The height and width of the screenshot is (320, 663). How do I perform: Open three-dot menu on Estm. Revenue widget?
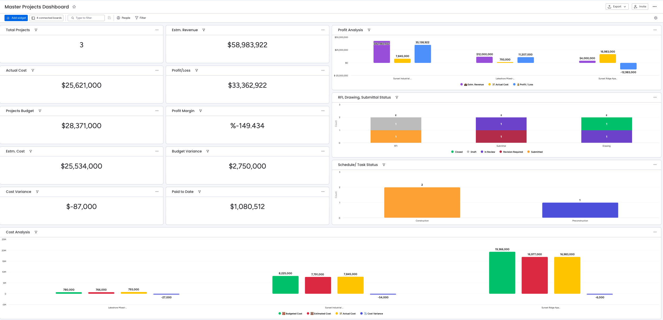point(323,30)
